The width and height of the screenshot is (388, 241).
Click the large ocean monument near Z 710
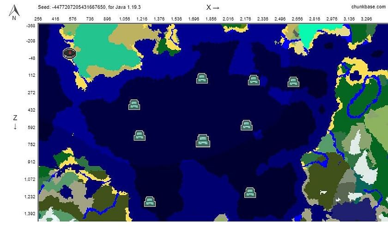(203, 141)
